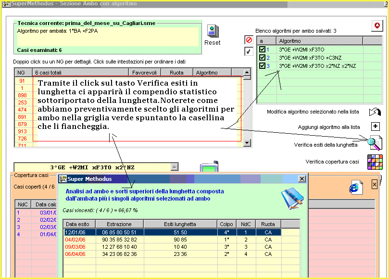389x279 pixels.
Task: Select the result row dated 04/02/06
Action: click(173, 240)
